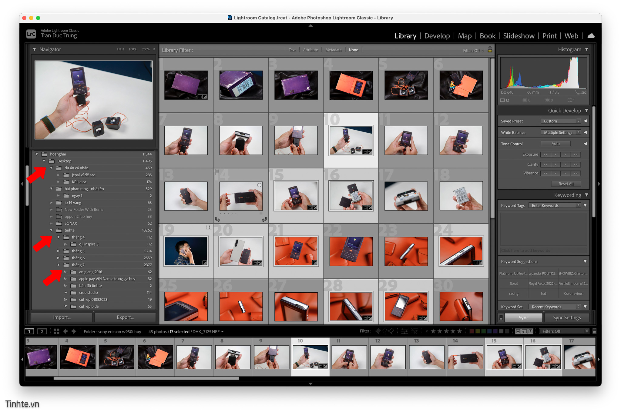Click the Import button
This screenshot has width=621, height=412.
[x=62, y=317]
